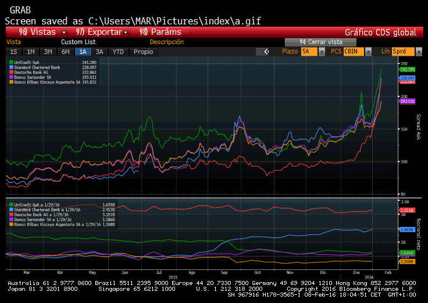Screen dimensions: 428x303
Task: Expand the Exportar dropdown arrow
Action: pos(126,33)
